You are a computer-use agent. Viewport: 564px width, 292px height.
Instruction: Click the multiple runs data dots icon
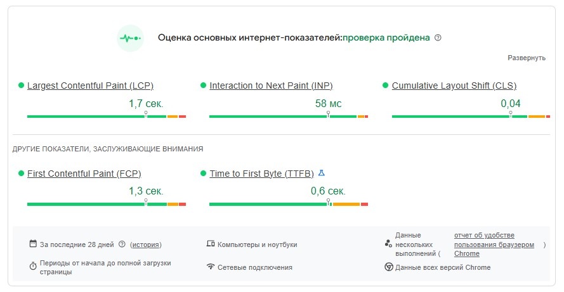point(388,244)
